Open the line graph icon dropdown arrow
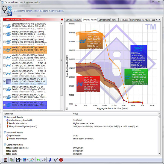 click(34, 160)
